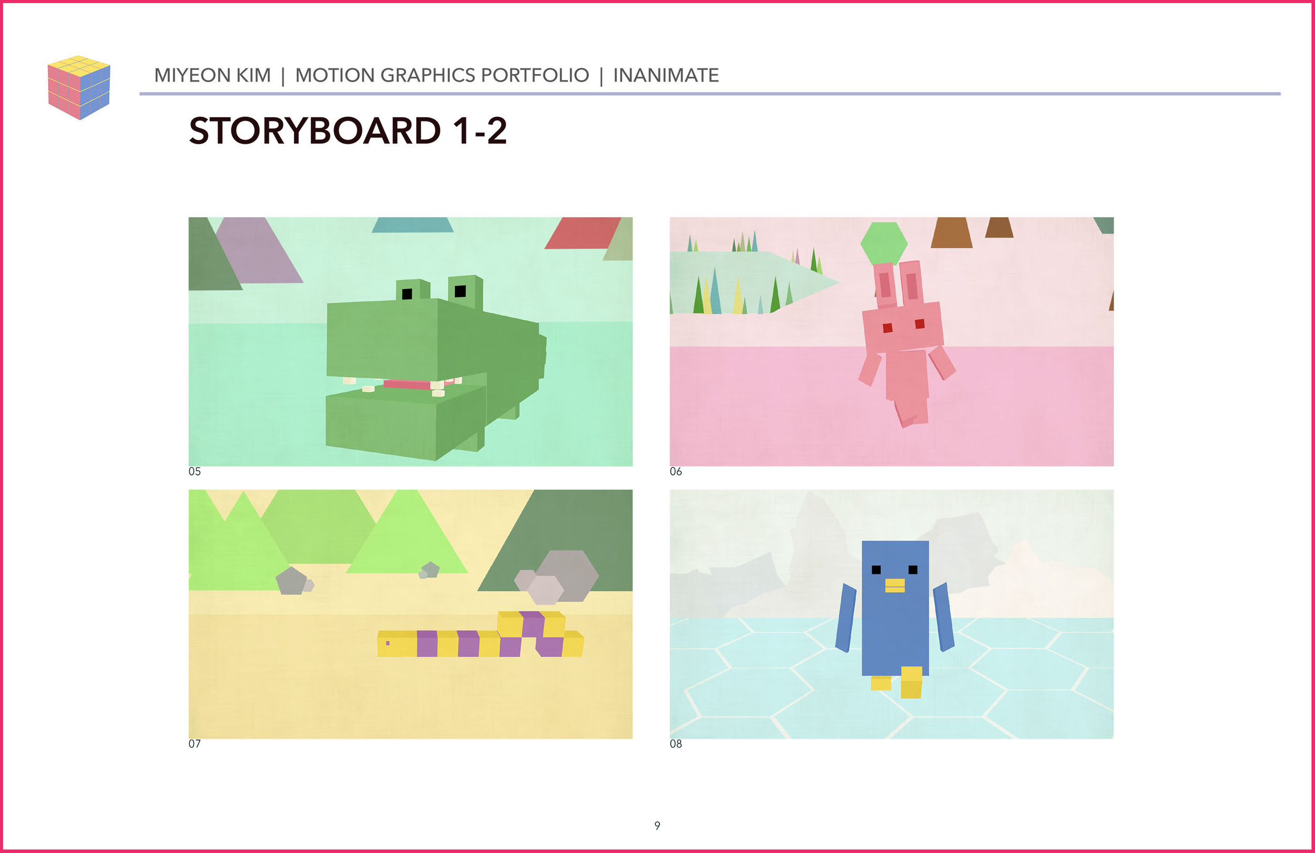Click the frame label 07
Image resolution: width=1315 pixels, height=853 pixels.
click(x=195, y=744)
